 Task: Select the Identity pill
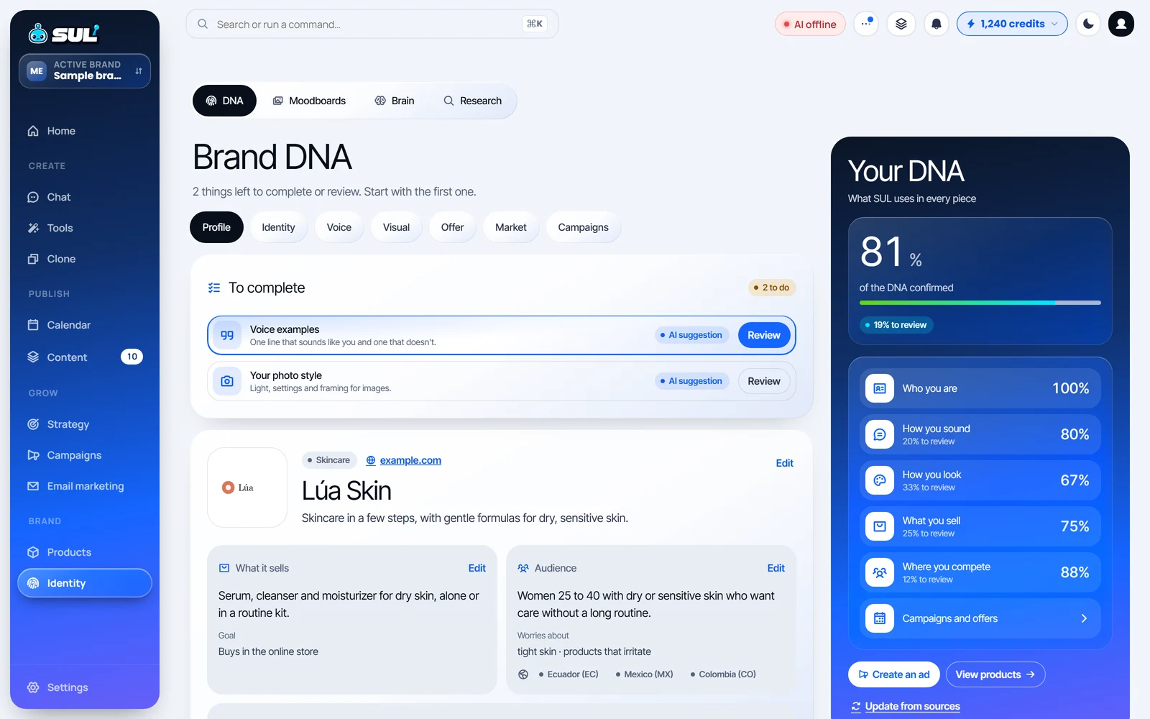278,227
